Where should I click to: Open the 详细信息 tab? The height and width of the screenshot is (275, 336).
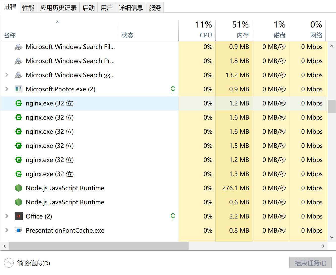[131, 8]
